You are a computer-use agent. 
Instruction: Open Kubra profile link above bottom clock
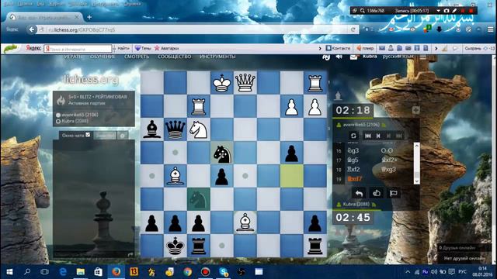point(356,205)
